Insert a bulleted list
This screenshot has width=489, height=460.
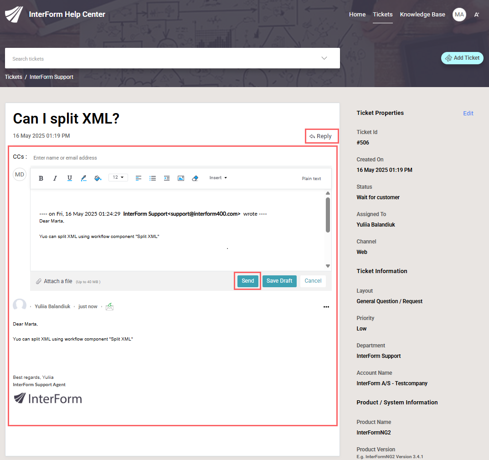tap(153, 178)
